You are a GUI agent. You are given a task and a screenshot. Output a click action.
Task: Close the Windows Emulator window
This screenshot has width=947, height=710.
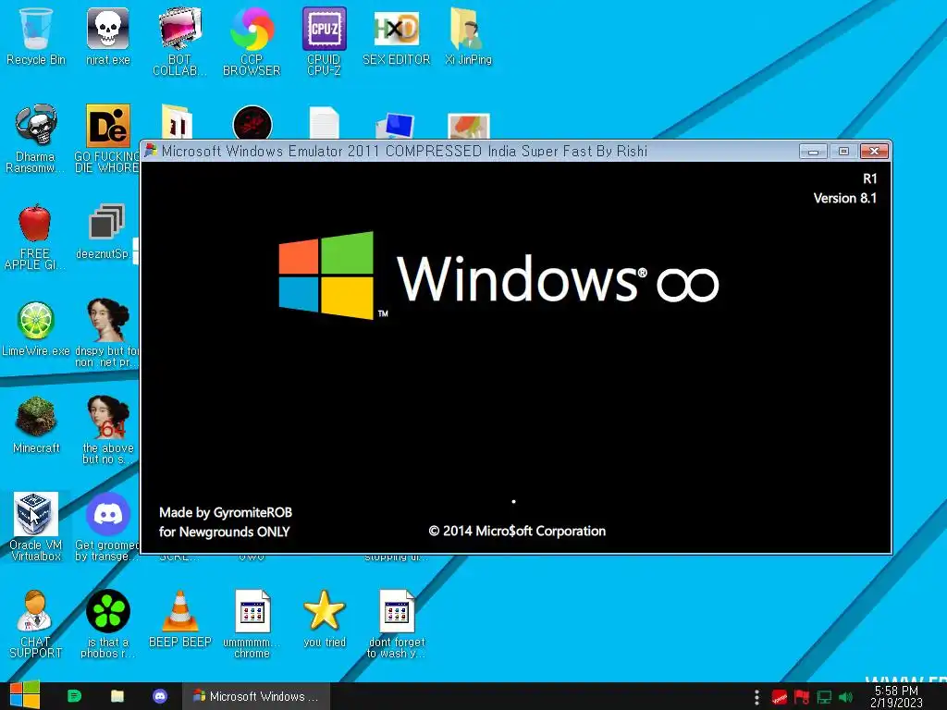(874, 151)
